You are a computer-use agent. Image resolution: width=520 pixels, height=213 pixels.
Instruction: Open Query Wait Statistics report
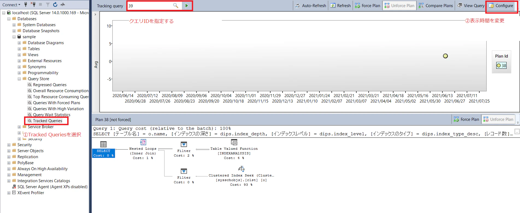coord(52,115)
